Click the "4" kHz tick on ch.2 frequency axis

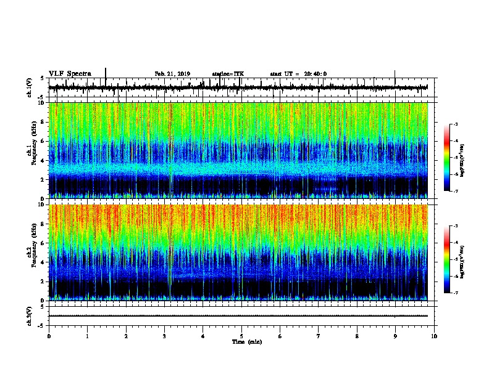click(43, 262)
